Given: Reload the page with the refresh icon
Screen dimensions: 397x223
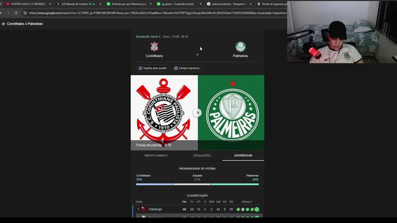Looking at the screenshot, I should [16, 13].
